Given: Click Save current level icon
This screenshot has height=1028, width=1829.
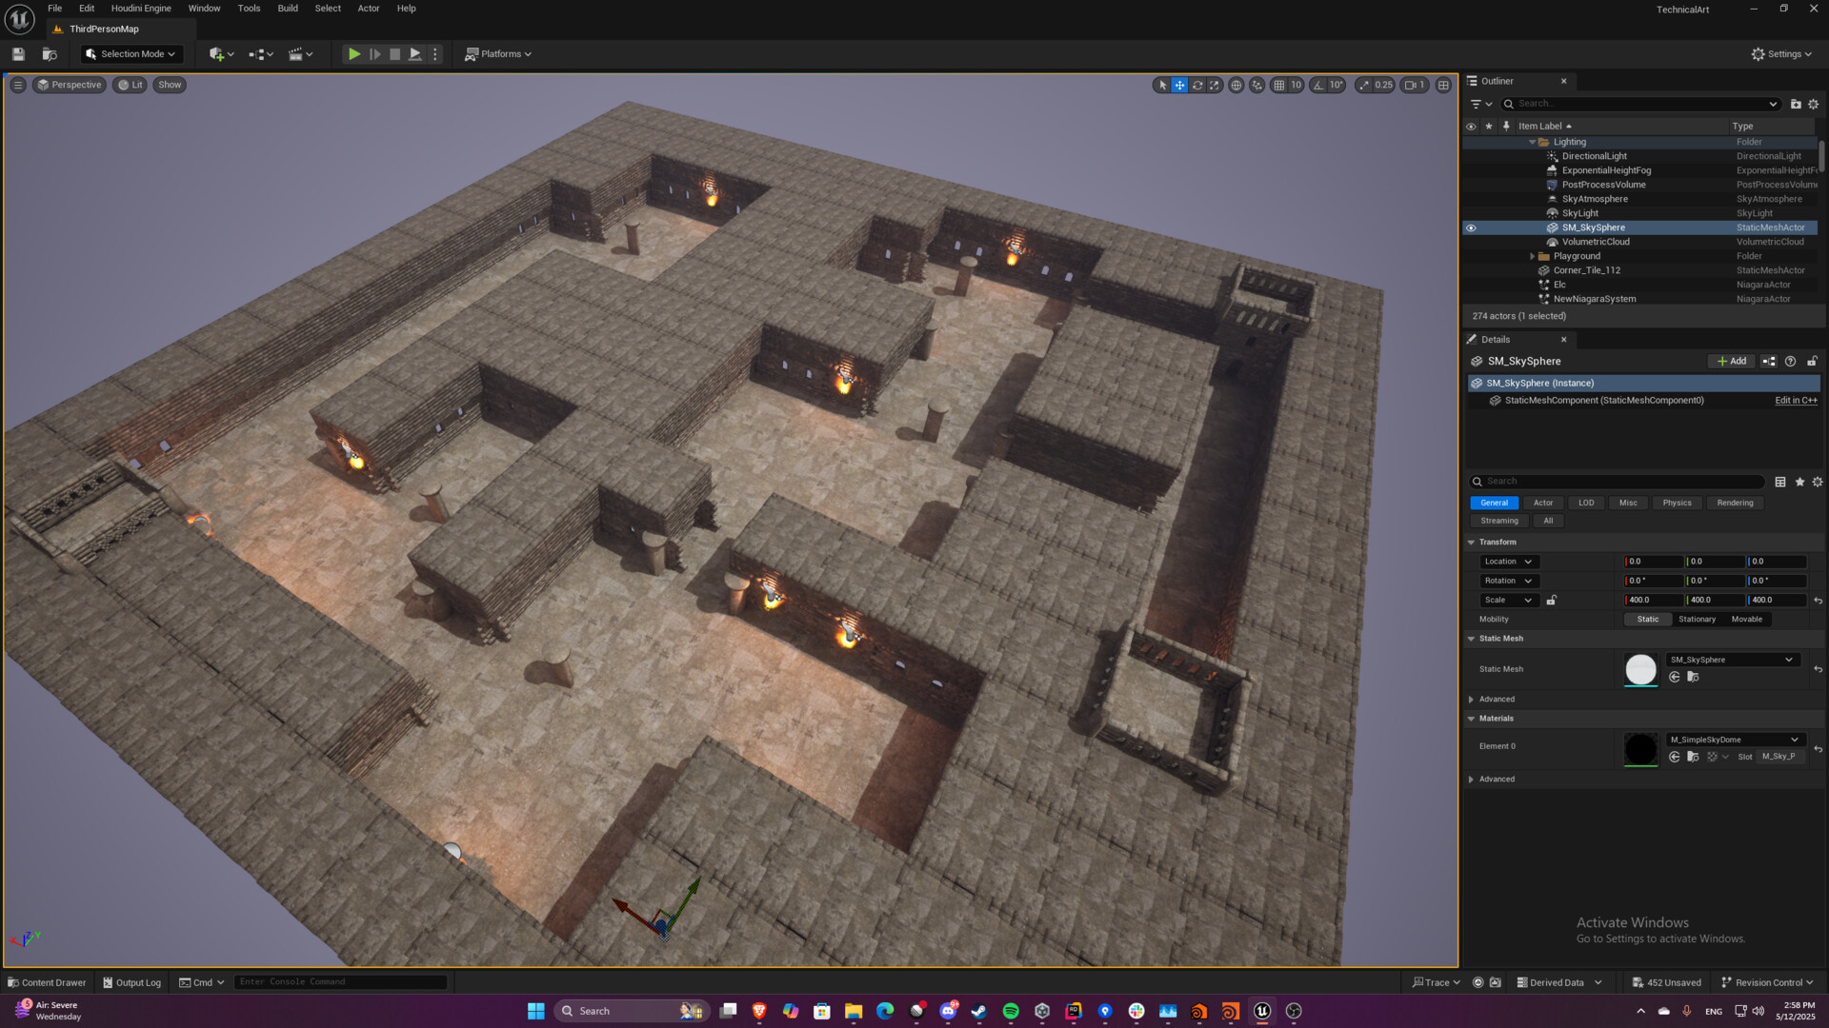Looking at the screenshot, I should tap(18, 54).
